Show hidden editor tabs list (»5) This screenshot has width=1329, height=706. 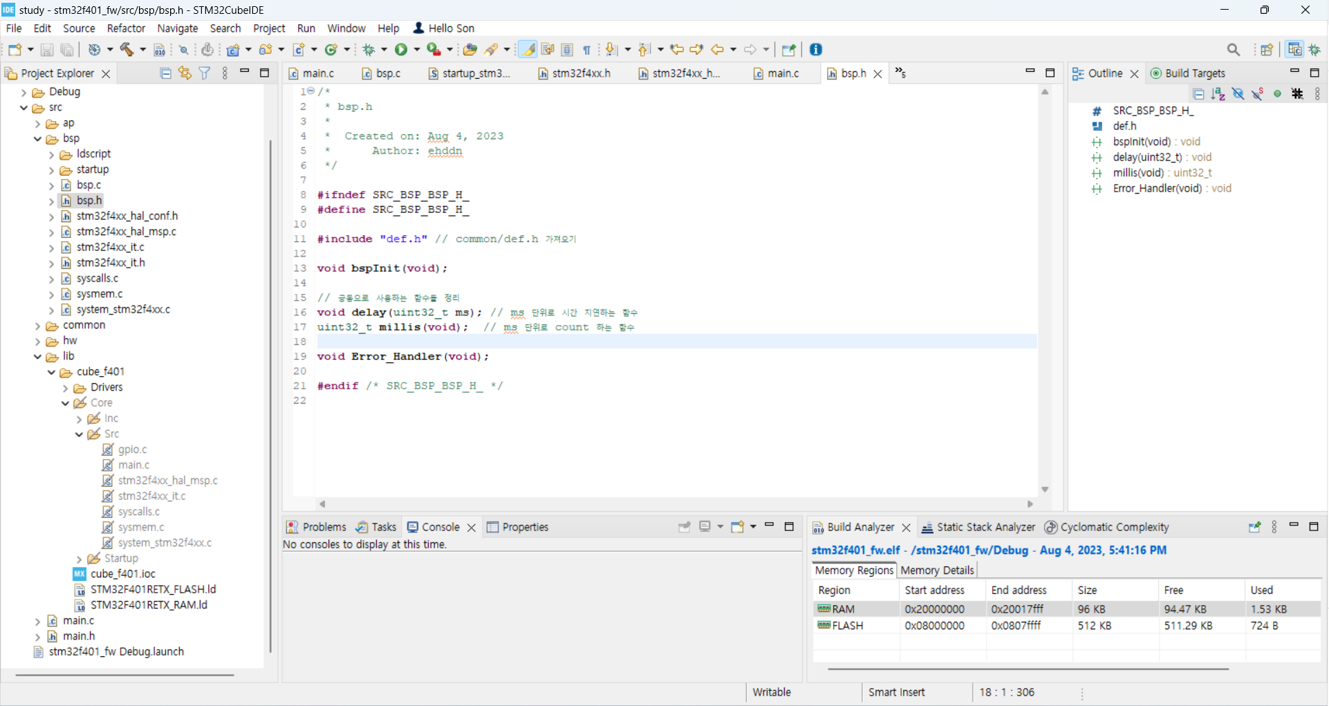tap(900, 73)
